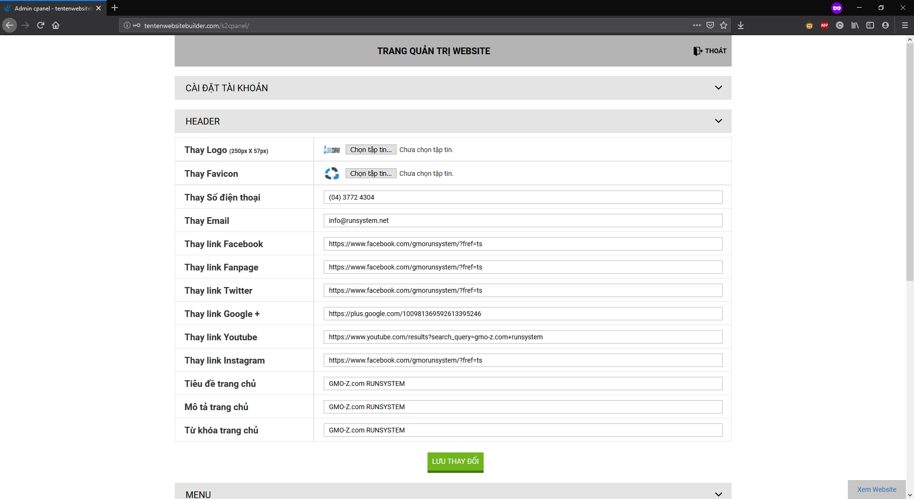914x499 pixels.
Task: Open the Firefox account icon
Action: tap(885, 25)
